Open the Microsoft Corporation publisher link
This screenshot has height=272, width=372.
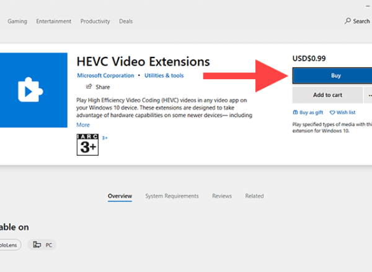(x=105, y=75)
